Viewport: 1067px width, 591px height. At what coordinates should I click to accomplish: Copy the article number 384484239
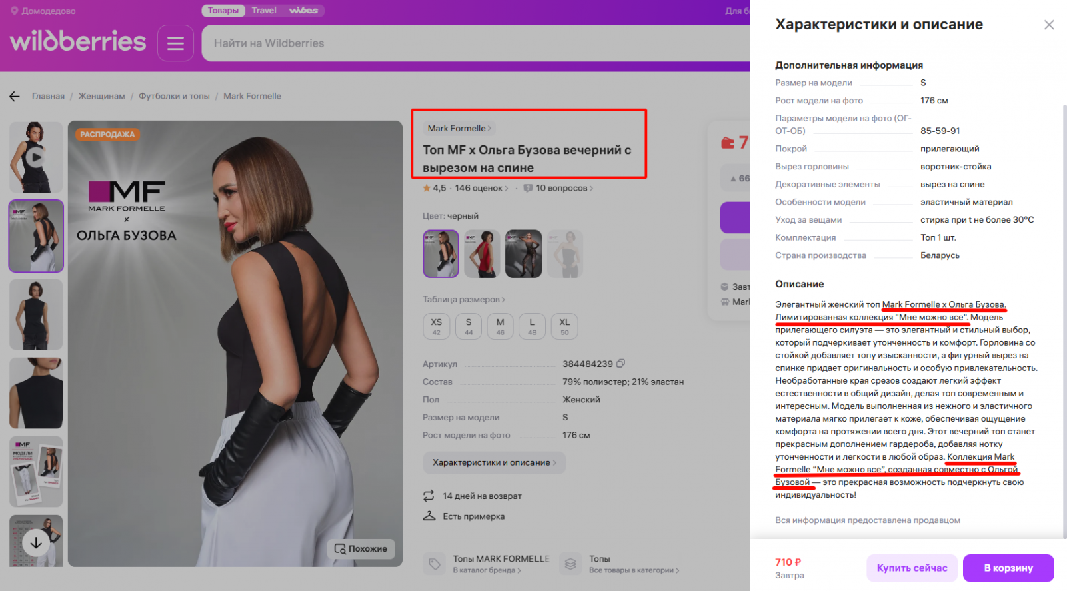[x=621, y=364]
